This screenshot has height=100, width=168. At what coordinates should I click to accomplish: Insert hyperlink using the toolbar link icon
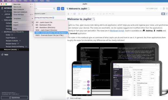87,14
